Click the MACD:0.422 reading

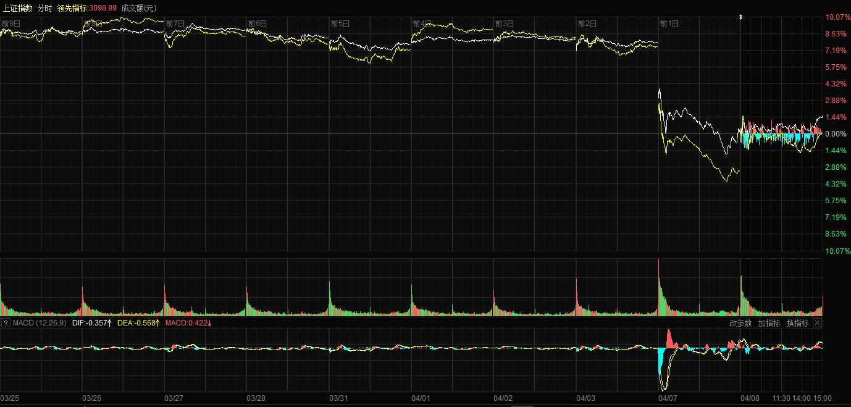click(188, 323)
